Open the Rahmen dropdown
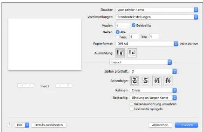 pos(153,90)
